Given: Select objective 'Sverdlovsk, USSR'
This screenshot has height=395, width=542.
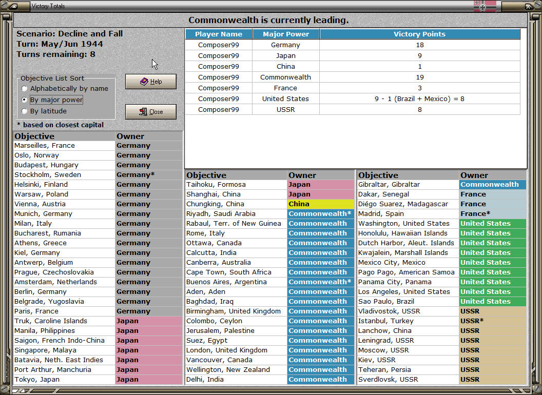Looking at the screenshot, I should [x=408, y=380].
